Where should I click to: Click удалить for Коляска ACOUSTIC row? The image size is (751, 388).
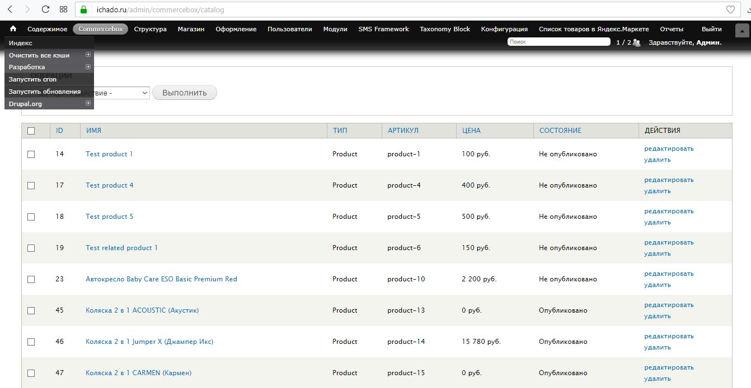[x=657, y=316]
